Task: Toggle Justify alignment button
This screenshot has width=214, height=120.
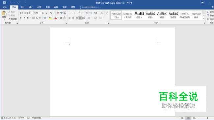Action: pyautogui.click(x=80, y=18)
